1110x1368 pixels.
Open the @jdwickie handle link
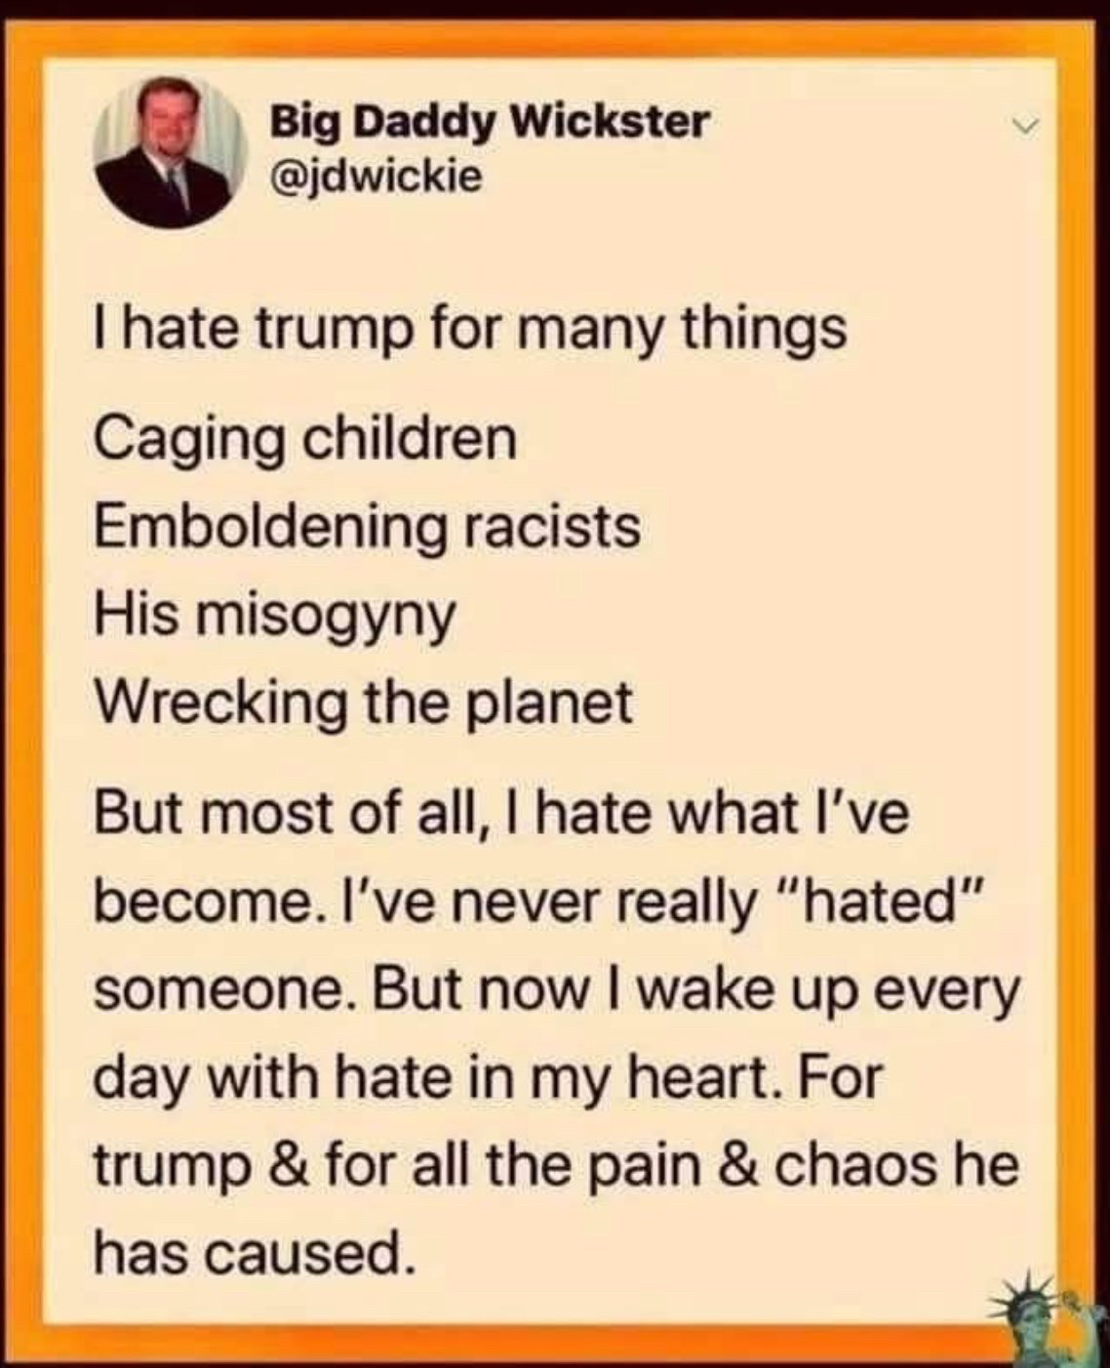pos(376,177)
